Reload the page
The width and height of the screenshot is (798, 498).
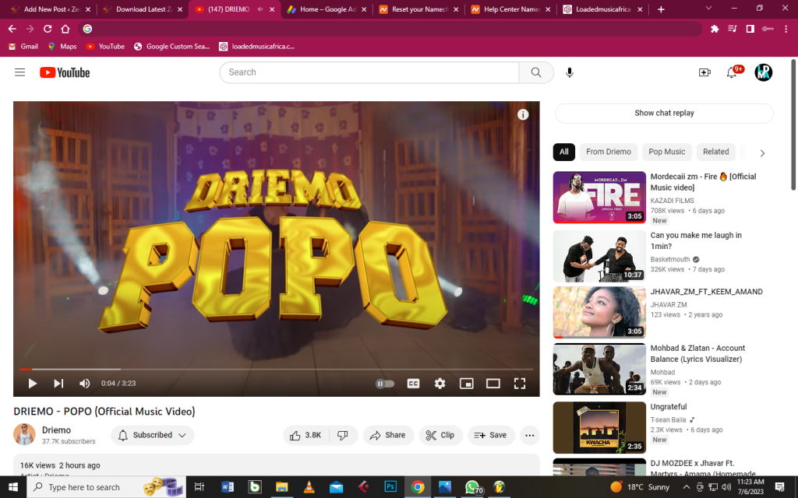click(48, 29)
